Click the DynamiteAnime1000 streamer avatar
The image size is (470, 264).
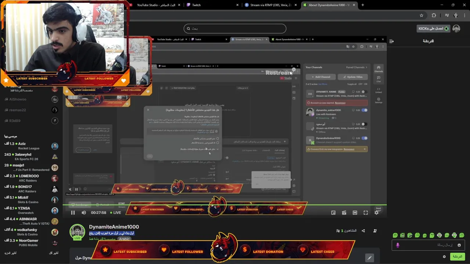77,232
